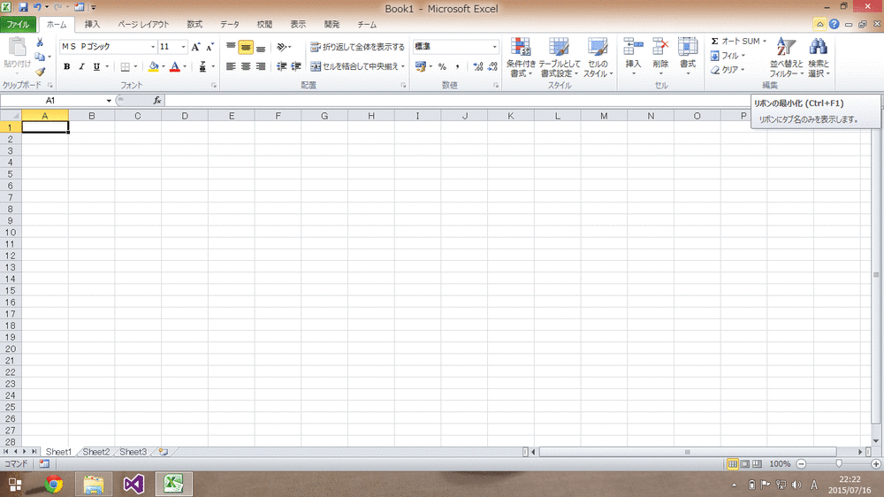
Task: Click the Decrease Indent icon
Action: 281,66
